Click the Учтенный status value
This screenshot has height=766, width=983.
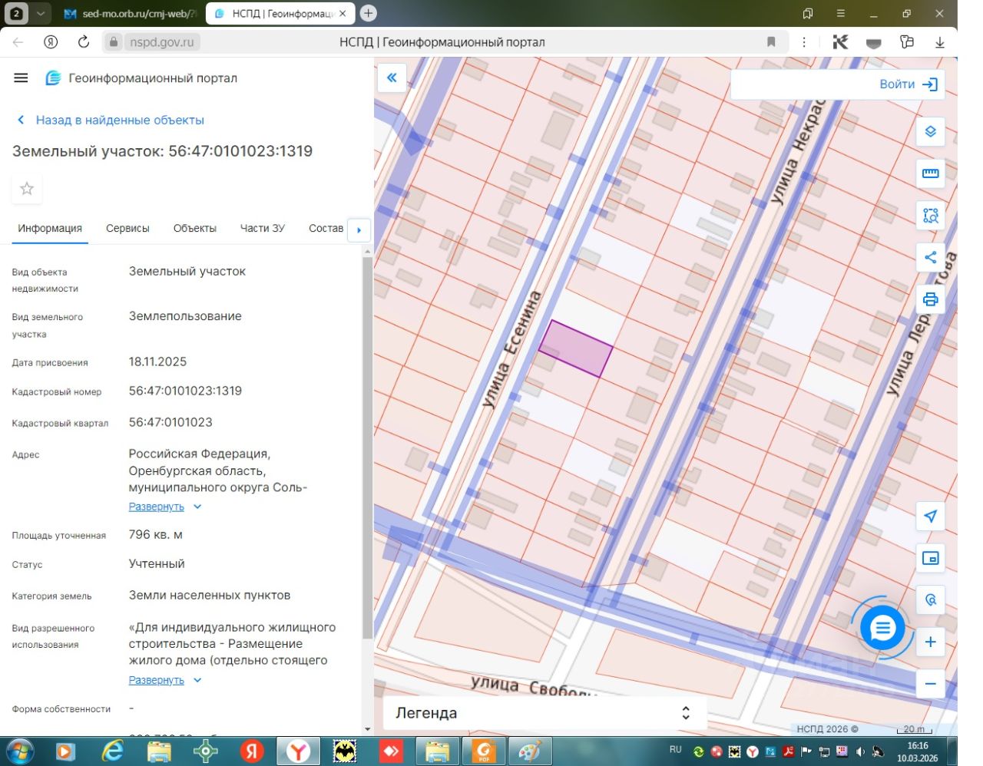(x=157, y=563)
